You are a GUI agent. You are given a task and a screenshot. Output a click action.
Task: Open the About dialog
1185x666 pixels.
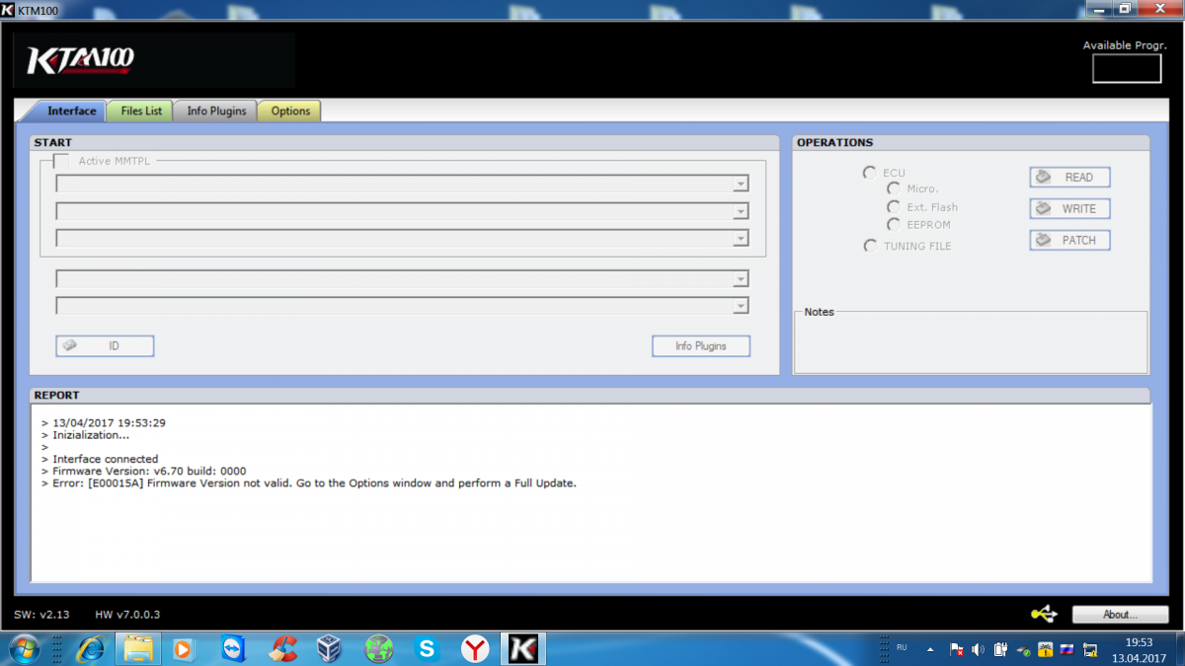pos(1120,614)
